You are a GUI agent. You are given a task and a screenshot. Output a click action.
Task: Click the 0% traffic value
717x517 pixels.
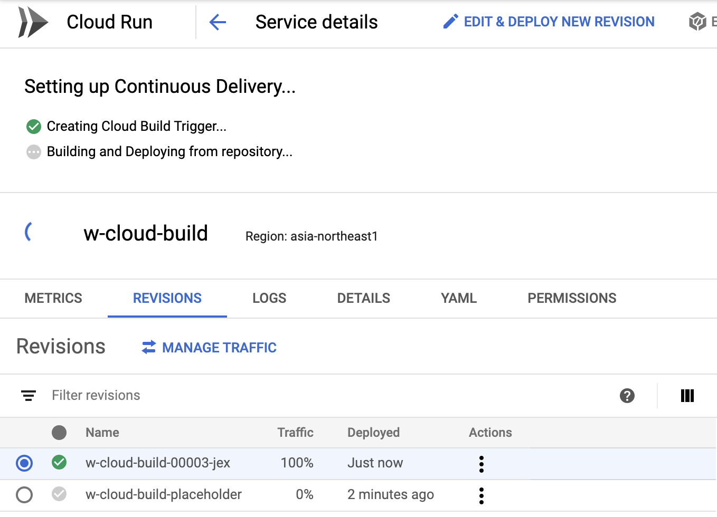pyautogui.click(x=305, y=494)
